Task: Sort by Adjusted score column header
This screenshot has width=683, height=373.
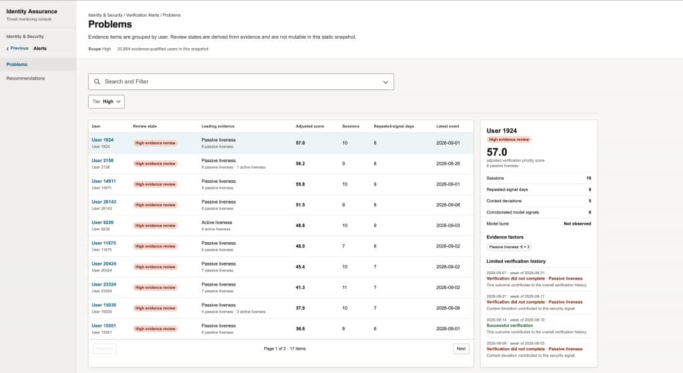Action: 309,126
